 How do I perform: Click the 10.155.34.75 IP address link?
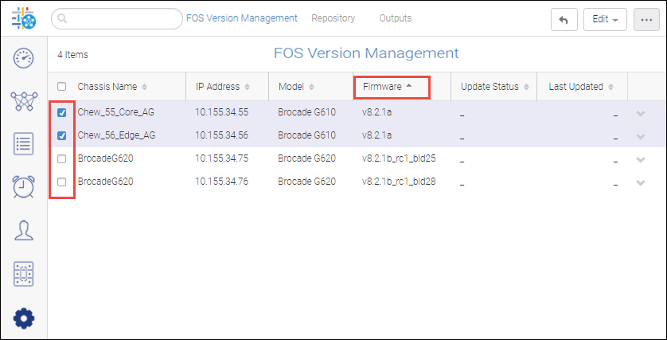222,159
